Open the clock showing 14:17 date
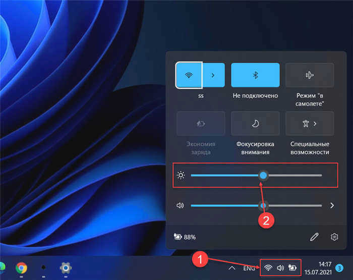Screen dimensions: 353x280 click(318, 268)
